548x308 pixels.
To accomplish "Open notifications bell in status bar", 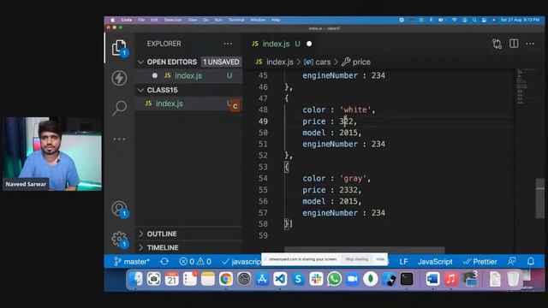I will click(531, 262).
